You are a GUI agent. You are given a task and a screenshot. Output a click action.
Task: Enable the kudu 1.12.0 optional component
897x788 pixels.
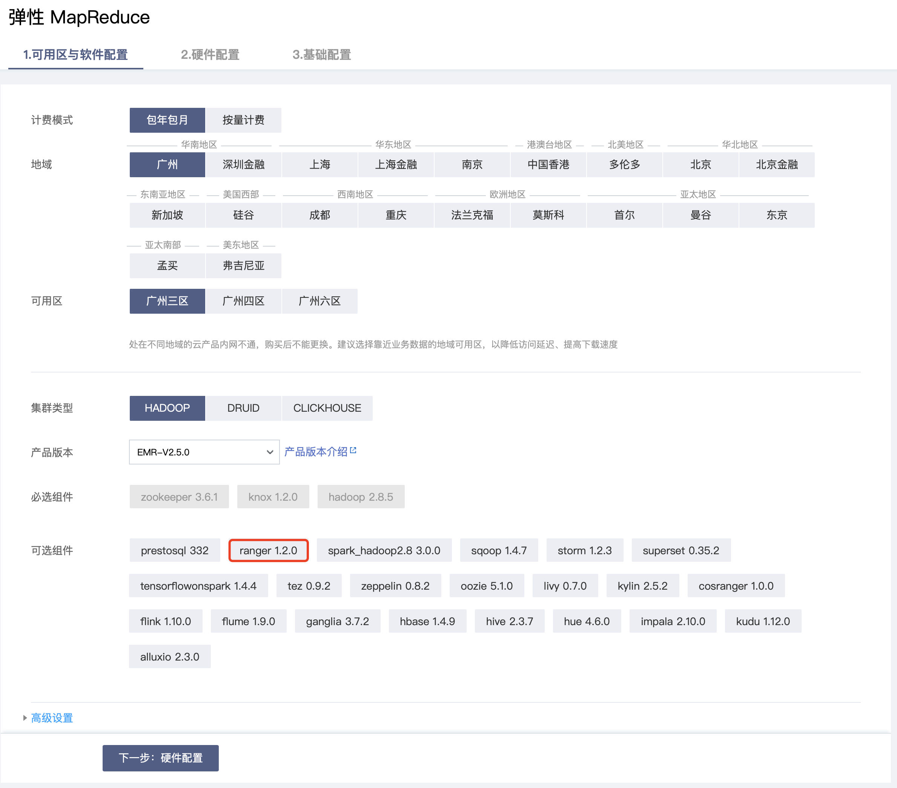763,621
